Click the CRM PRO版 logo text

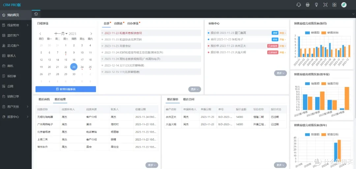click(12, 5)
